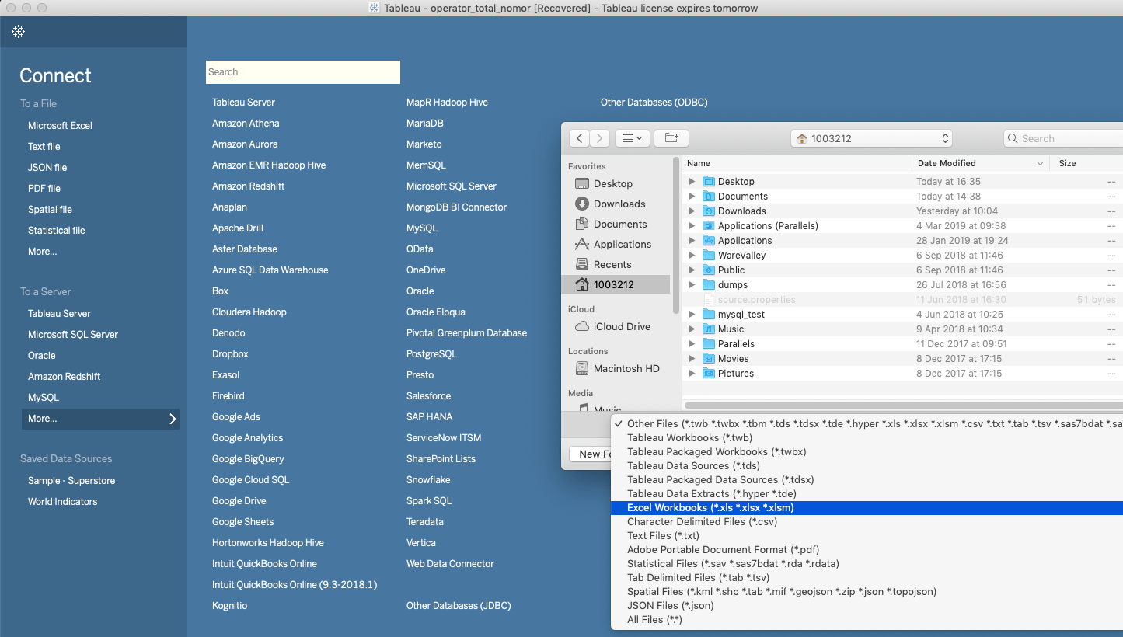Select the Public folder row
Image resolution: width=1123 pixels, height=637 pixels.
(x=902, y=270)
